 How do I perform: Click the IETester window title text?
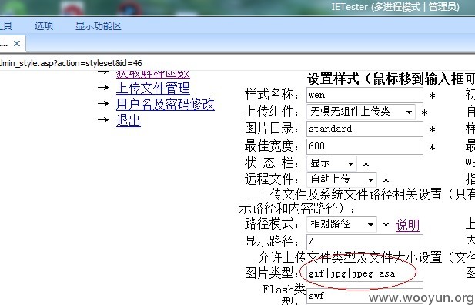(396, 7)
